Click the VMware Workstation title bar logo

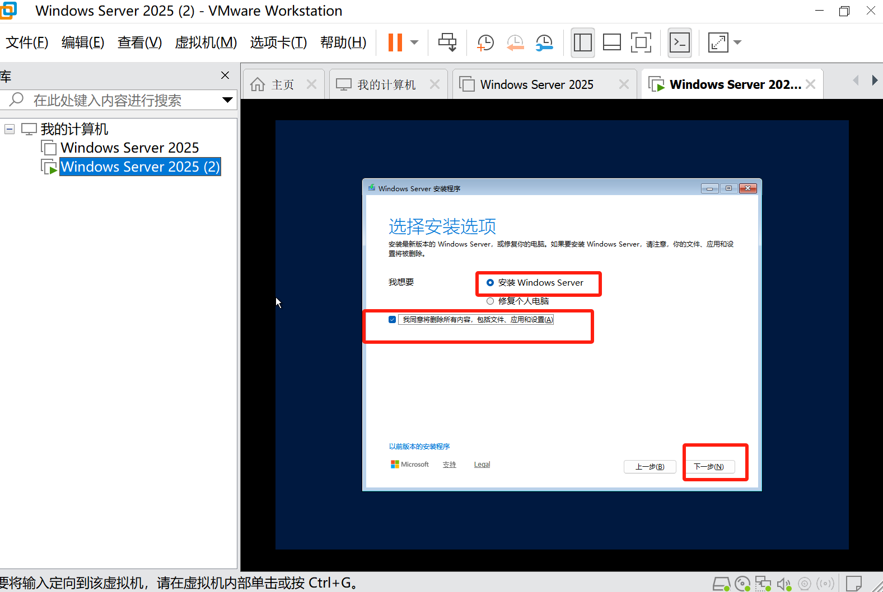(x=8, y=10)
